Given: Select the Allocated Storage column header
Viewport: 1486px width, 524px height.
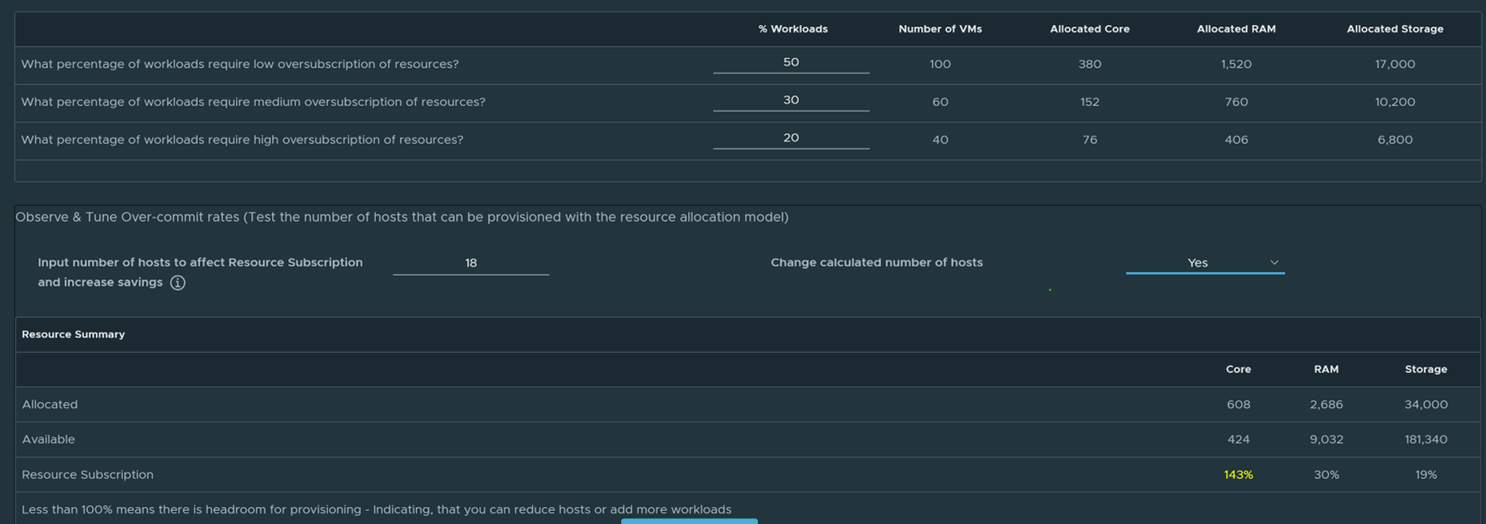Looking at the screenshot, I should [x=1395, y=29].
